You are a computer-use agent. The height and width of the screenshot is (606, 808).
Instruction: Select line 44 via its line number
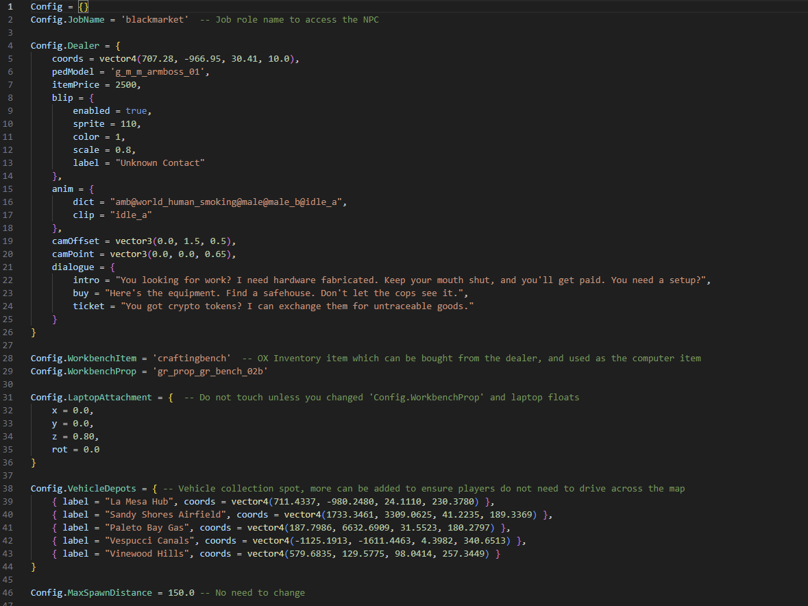click(x=8, y=567)
